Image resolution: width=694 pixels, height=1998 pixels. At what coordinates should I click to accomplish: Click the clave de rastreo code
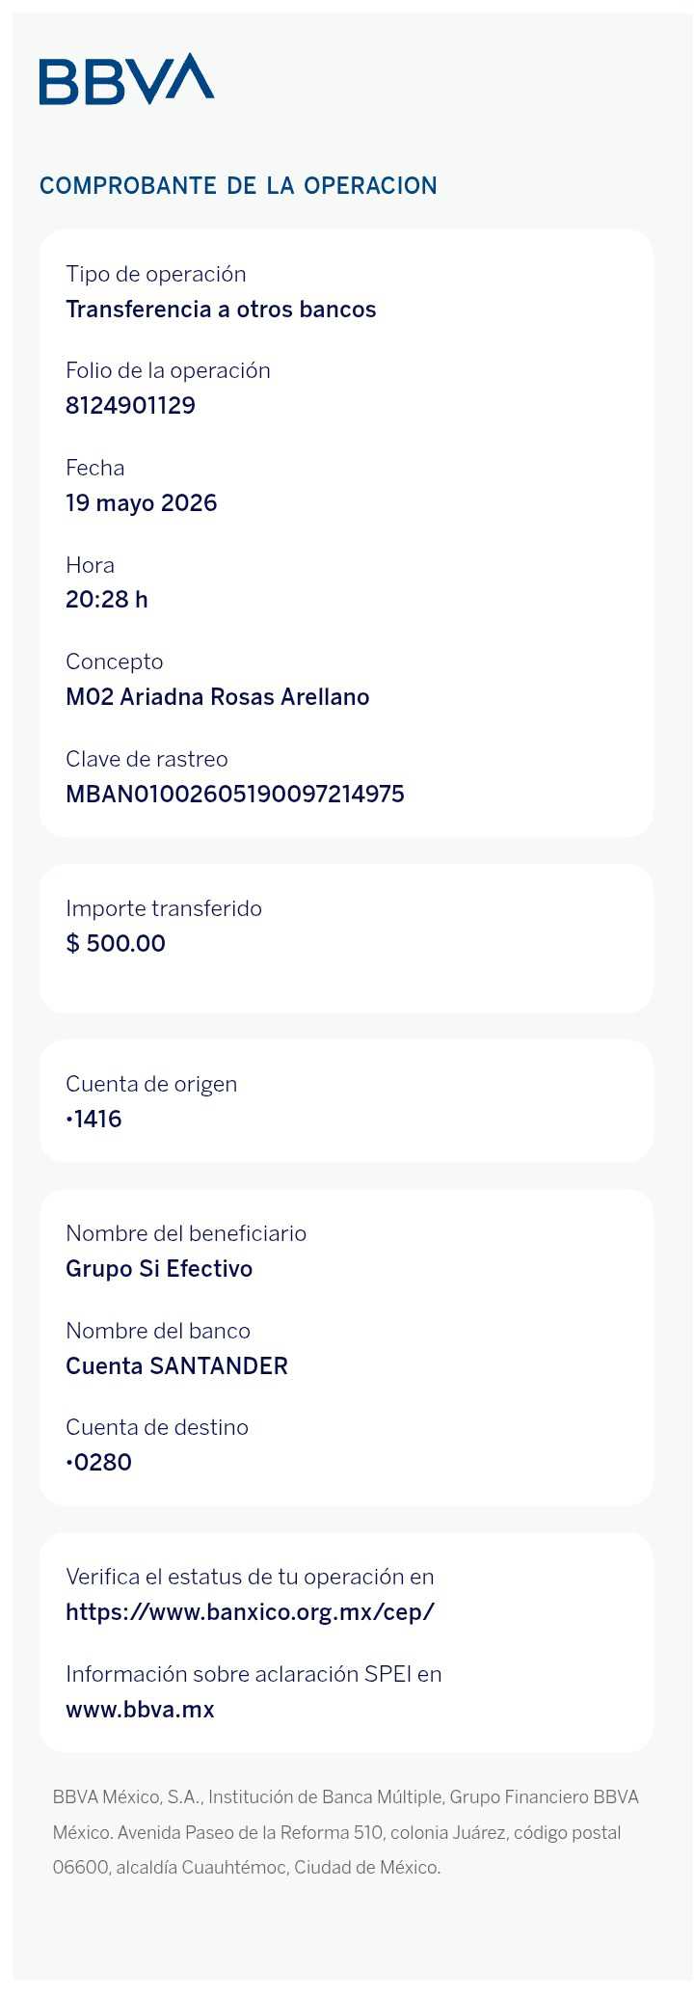click(235, 794)
